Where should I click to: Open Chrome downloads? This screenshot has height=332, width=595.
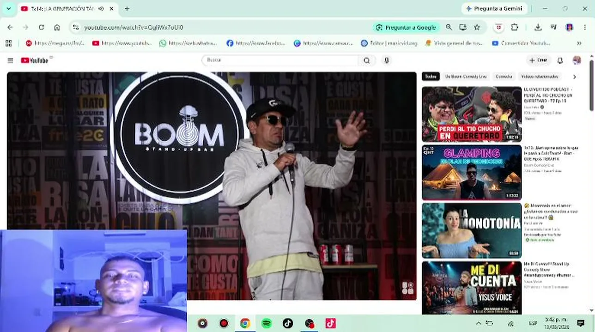click(538, 27)
